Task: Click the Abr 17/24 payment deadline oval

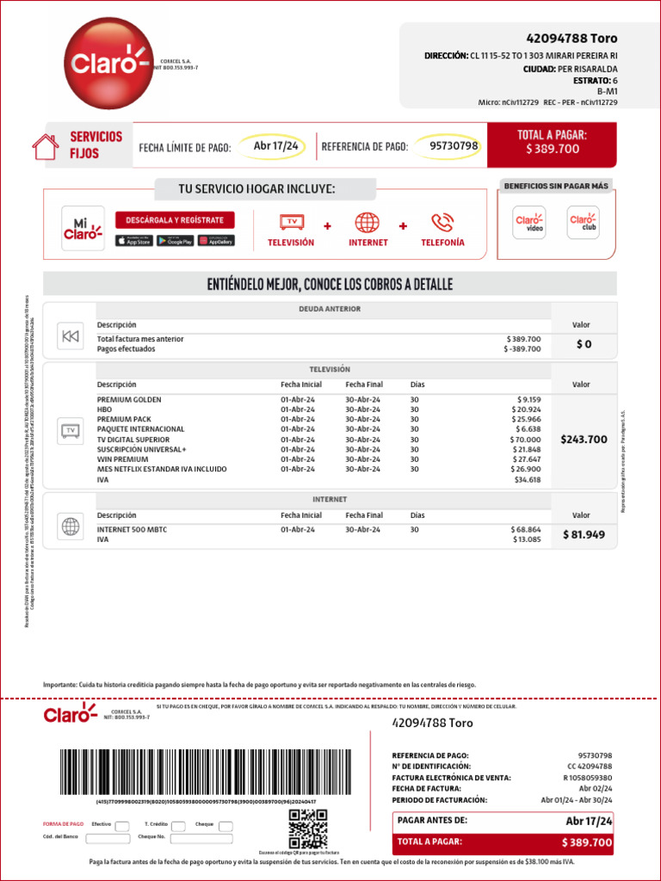Action: tap(272, 146)
